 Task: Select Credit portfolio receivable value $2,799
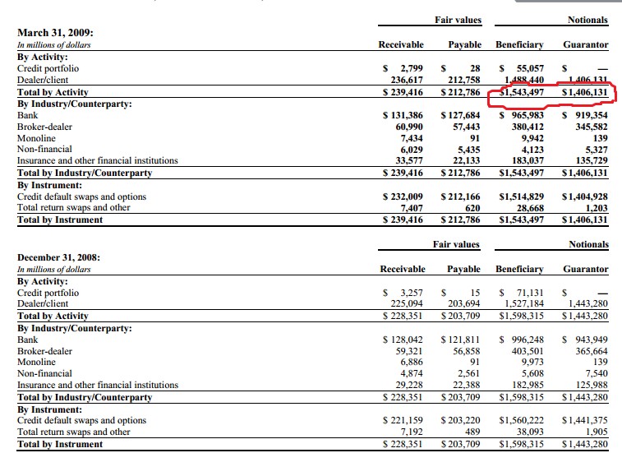[x=405, y=68]
